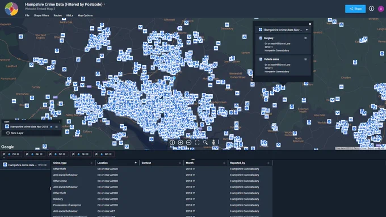Open the Routes menu
This screenshot has height=217, width=386.
point(57,15)
